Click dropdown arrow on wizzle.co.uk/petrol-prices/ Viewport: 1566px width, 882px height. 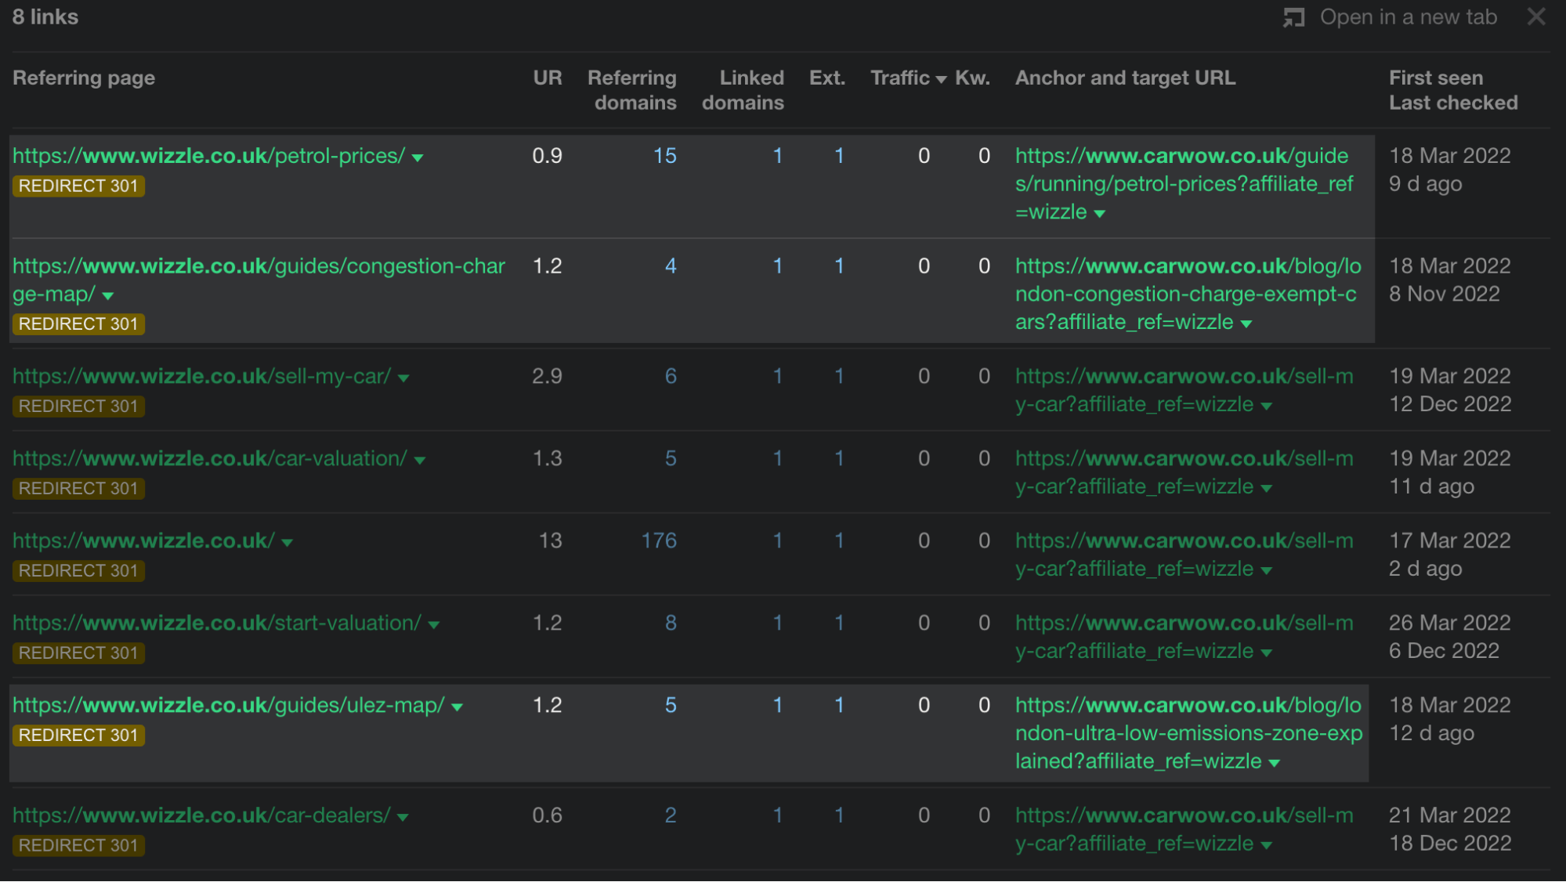[418, 156]
